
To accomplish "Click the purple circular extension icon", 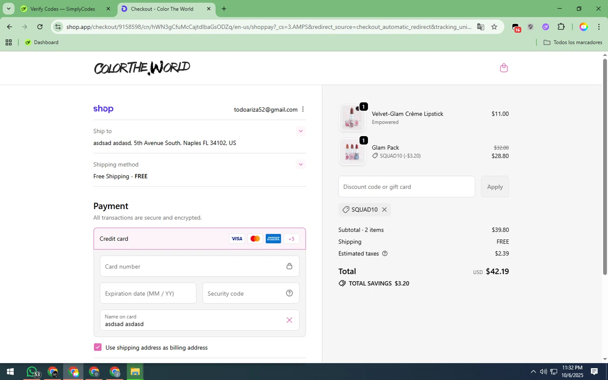I will [546, 27].
